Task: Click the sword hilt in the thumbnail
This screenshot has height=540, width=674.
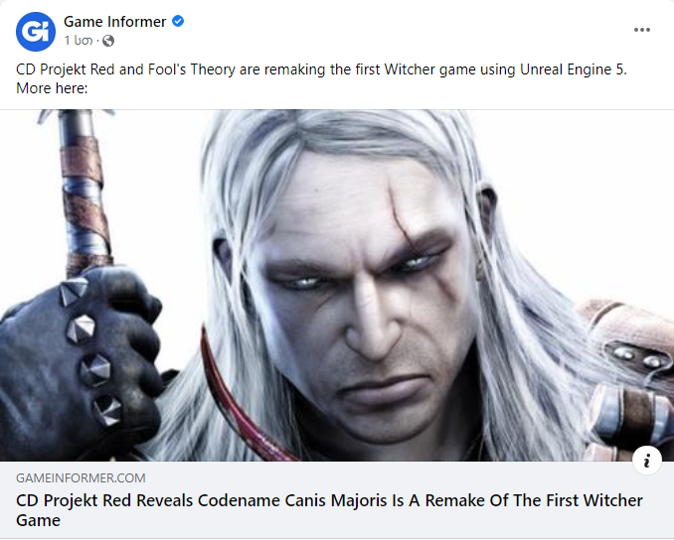Action: 85,194
